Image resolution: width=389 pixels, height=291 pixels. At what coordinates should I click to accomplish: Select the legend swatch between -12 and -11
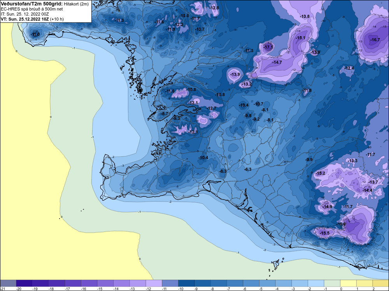point(154,283)
